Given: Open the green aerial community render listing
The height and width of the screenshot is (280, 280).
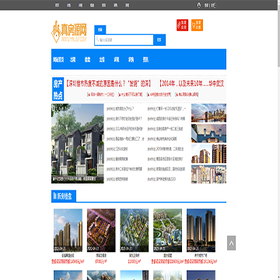Looking at the screenshot, I should click(x=135, y=230).
